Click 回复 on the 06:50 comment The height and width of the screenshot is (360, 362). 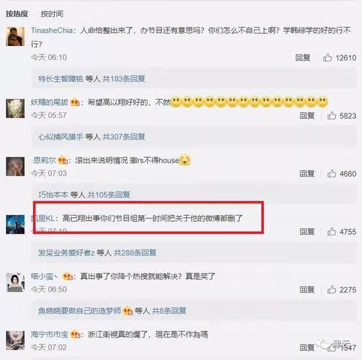point(307,290)
